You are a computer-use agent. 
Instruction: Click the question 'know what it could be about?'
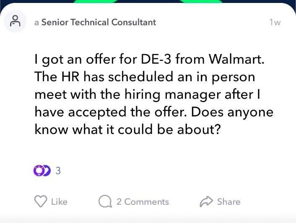(127, 130)
